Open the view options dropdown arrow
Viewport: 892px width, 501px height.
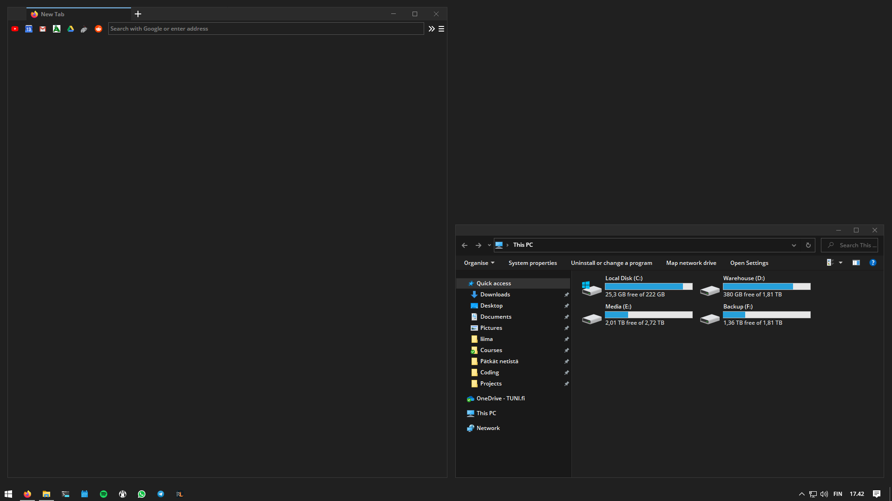coord(840,263)
